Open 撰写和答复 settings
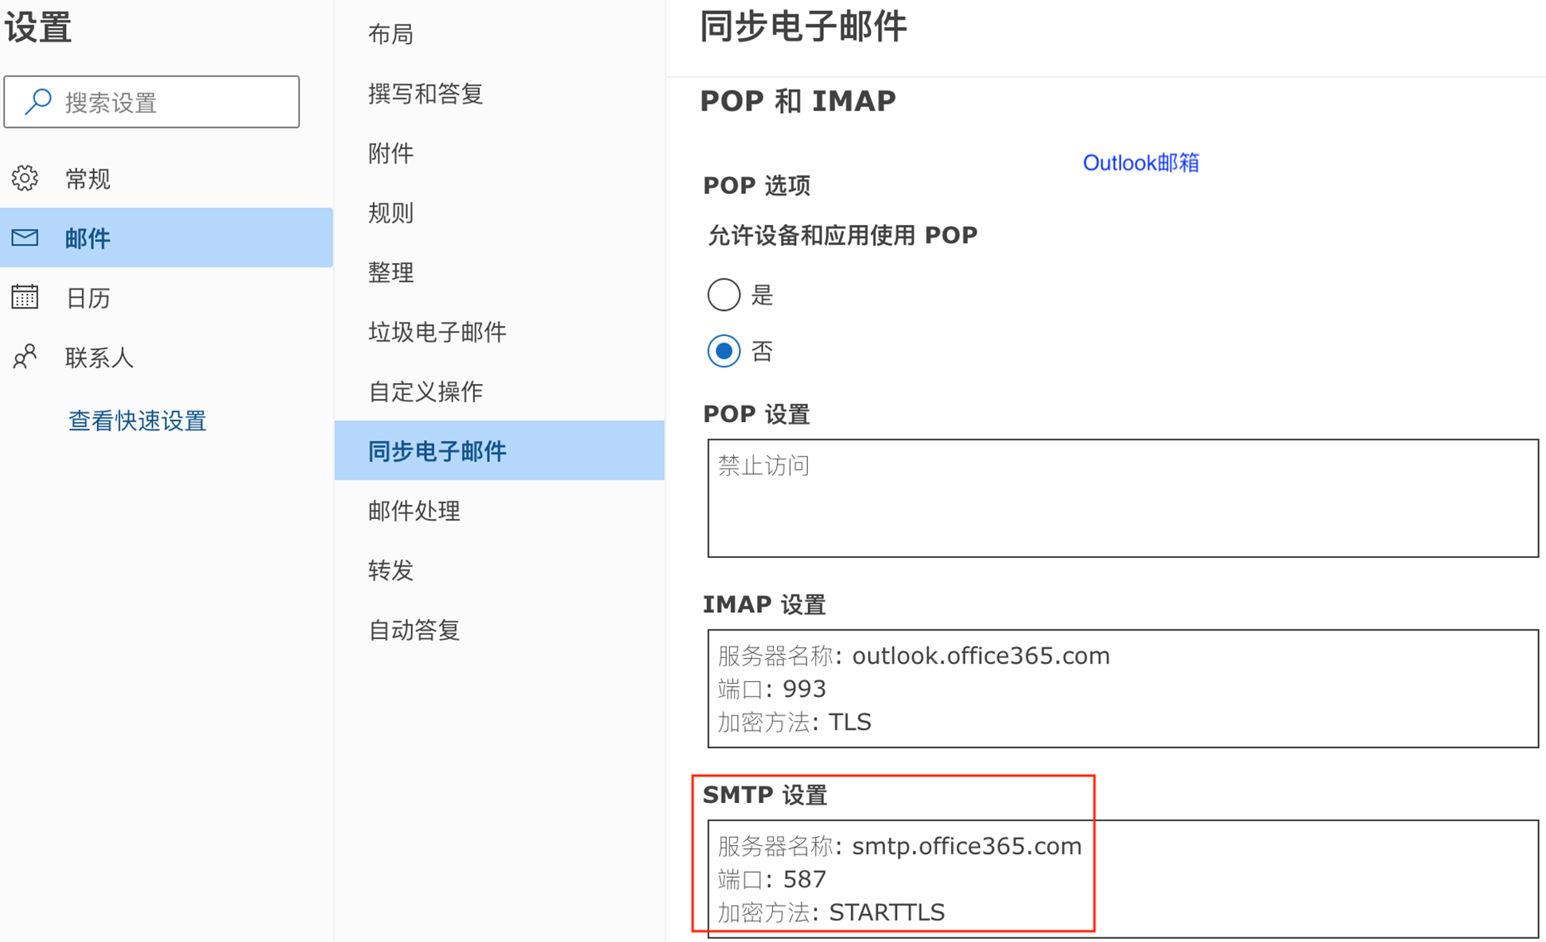This screenshot has width=1546, height=942. 425,94
